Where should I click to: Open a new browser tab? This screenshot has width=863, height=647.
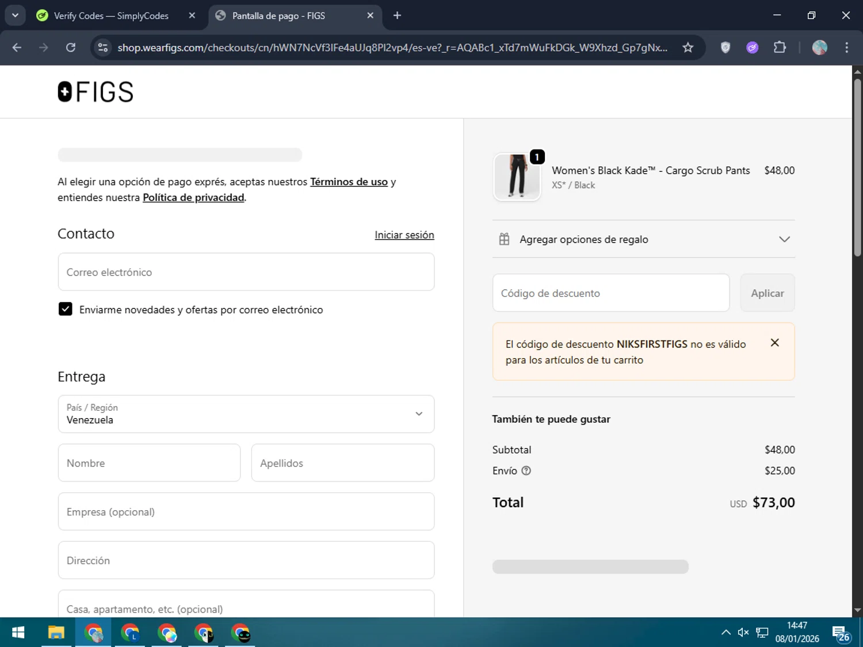pyautogui.click(x=397, y=16)
